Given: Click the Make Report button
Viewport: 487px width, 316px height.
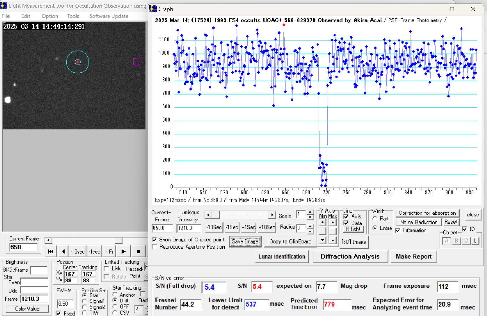Looking at the screenshot, I should click(414, 256).
